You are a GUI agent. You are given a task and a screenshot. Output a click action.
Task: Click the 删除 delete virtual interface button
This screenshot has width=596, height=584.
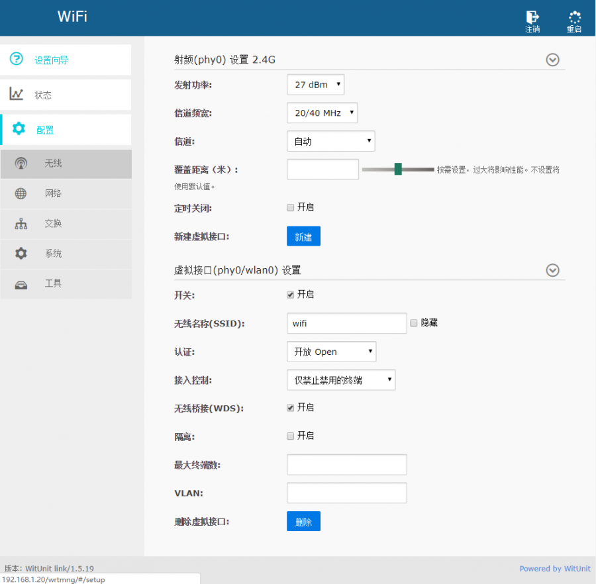pos(303,521)
